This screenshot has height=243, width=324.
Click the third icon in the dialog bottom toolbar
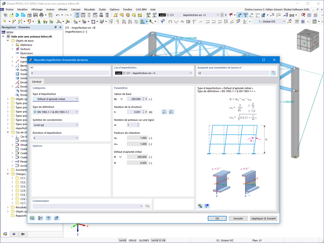(x=48, y=218)
